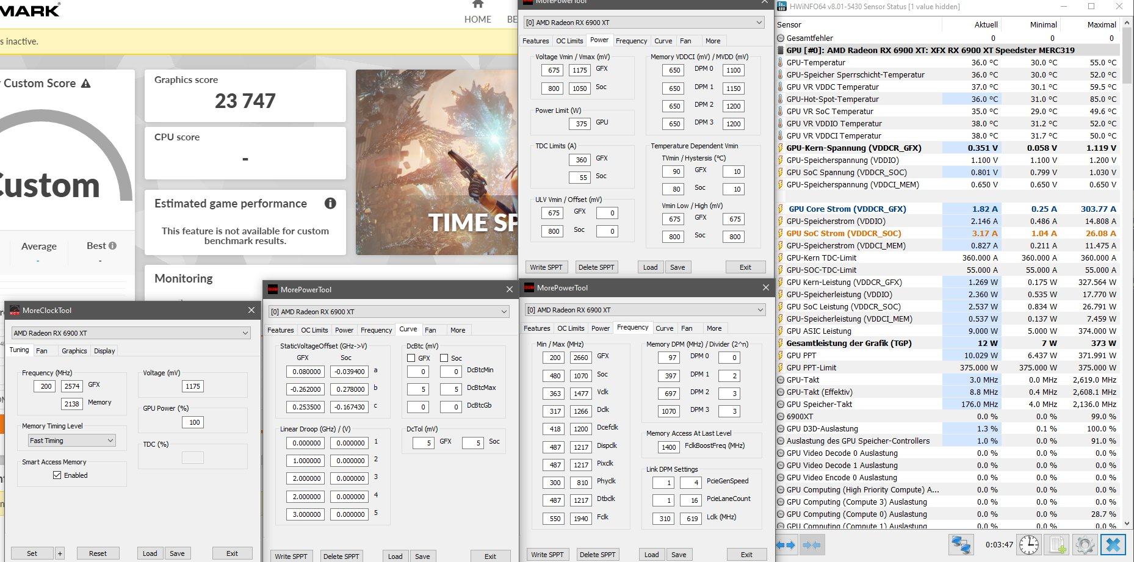The width and height of the screenshot is (1134, 562).
Task: Click logo icon of MorePowerTool Frequency window
Action: click(529, 288)
